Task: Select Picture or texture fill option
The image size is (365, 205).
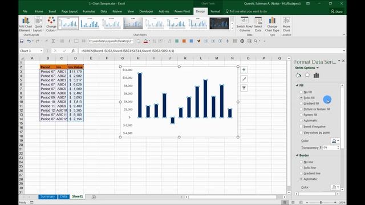Action: pos(301,109)
